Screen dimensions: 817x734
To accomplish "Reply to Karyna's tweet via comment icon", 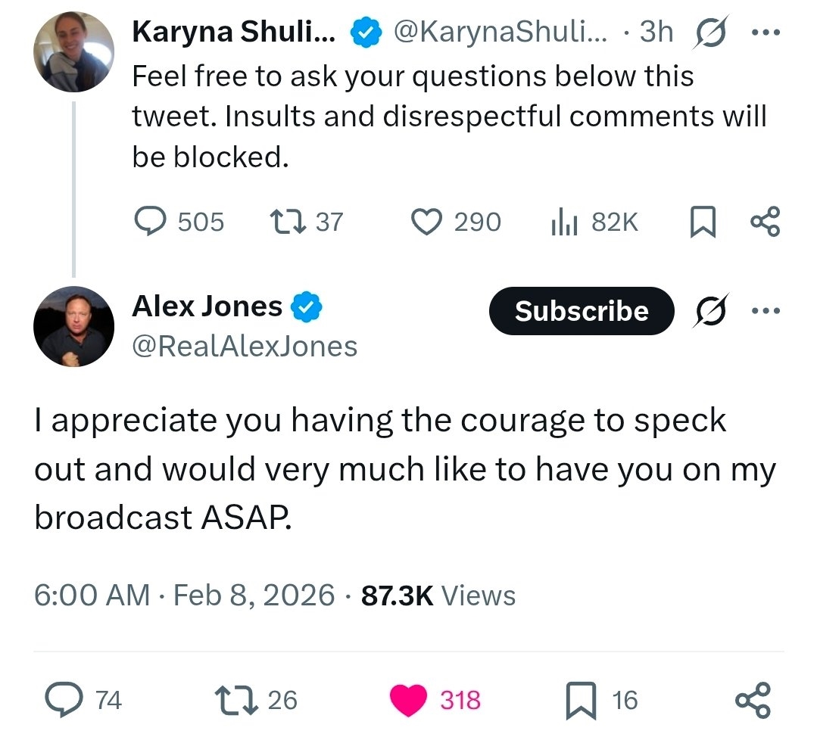I will pos(151,222).
